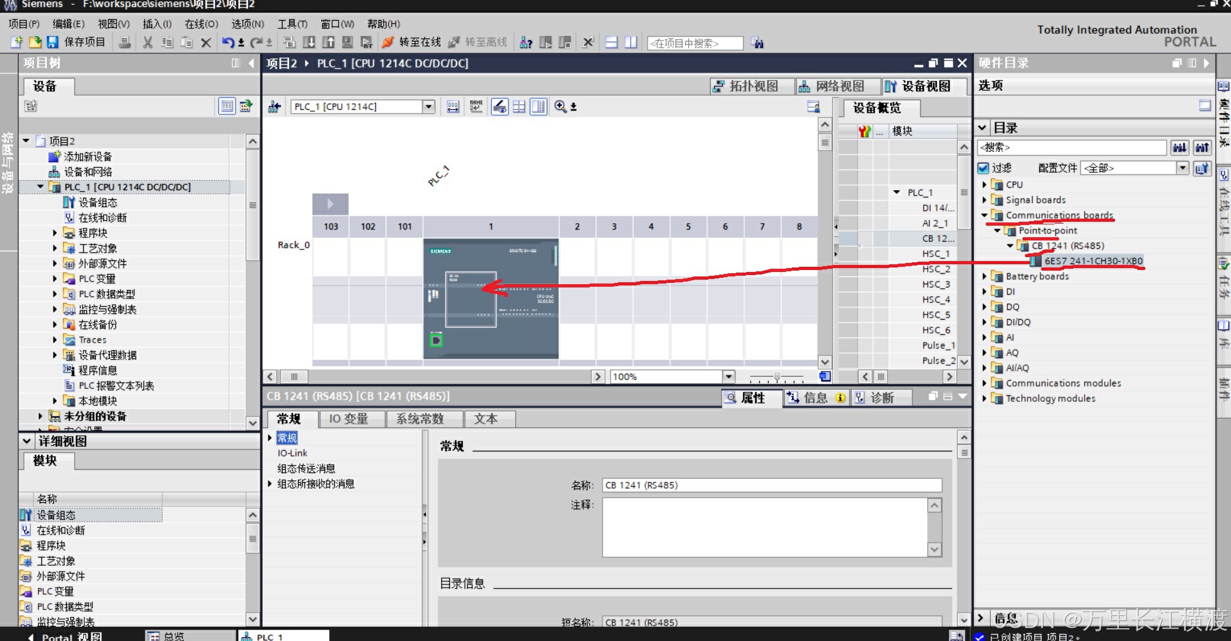
Task: Select the HSC_1 row in device overview
Action: 935,254
